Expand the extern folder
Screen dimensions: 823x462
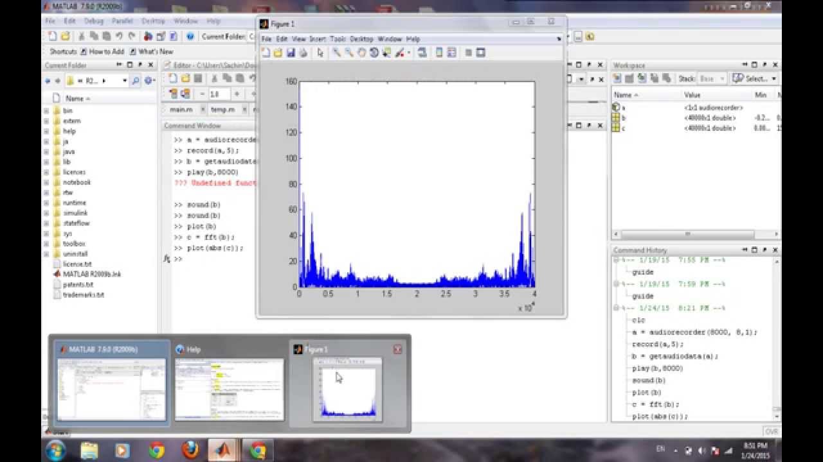[x=46, y=121]
